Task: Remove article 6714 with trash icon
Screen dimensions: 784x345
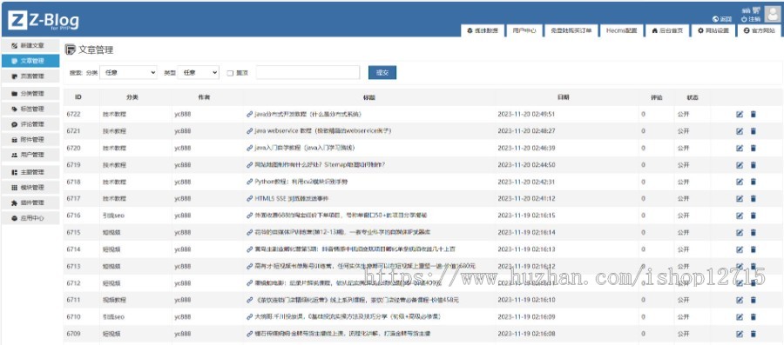Action: point(753,249)
